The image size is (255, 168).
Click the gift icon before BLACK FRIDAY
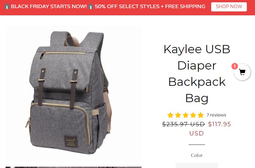7,7
